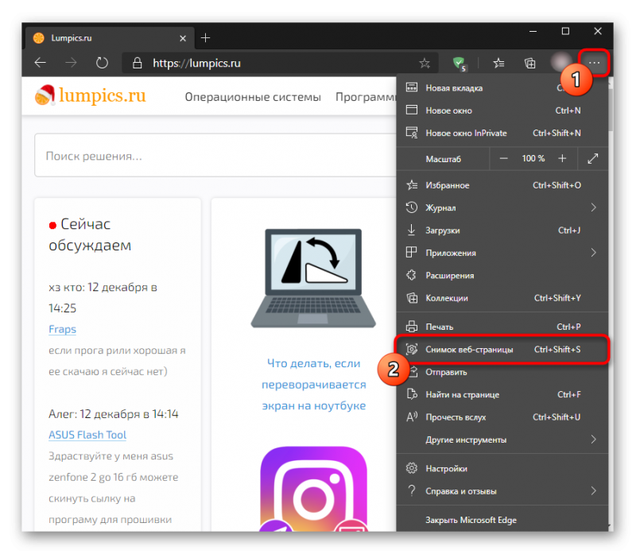Image resolution: width=636 pixels, height=554 pixels.
Task: Click the user profile avatar
Action: (x=560, y=62)
